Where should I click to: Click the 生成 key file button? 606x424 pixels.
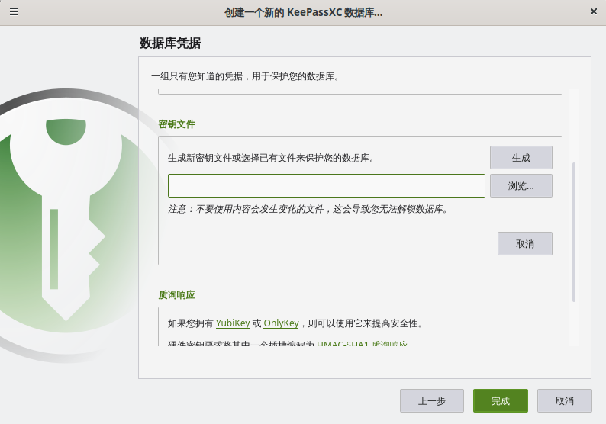(521, 158)
